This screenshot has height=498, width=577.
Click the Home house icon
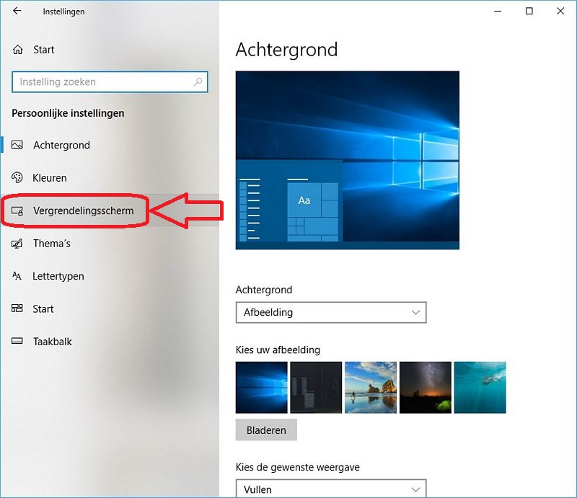coord(17,49)
